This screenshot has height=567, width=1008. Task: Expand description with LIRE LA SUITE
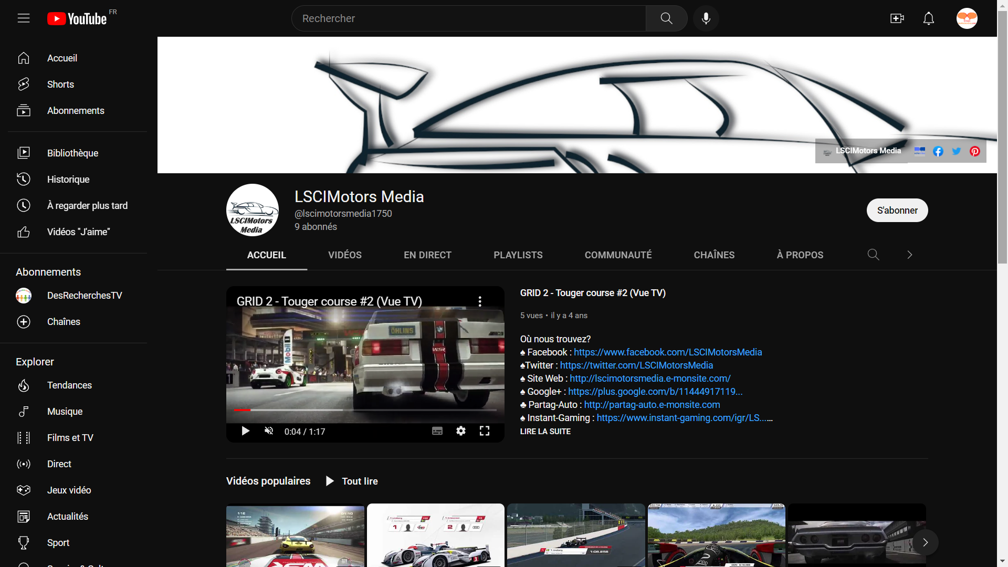[545, 432]
